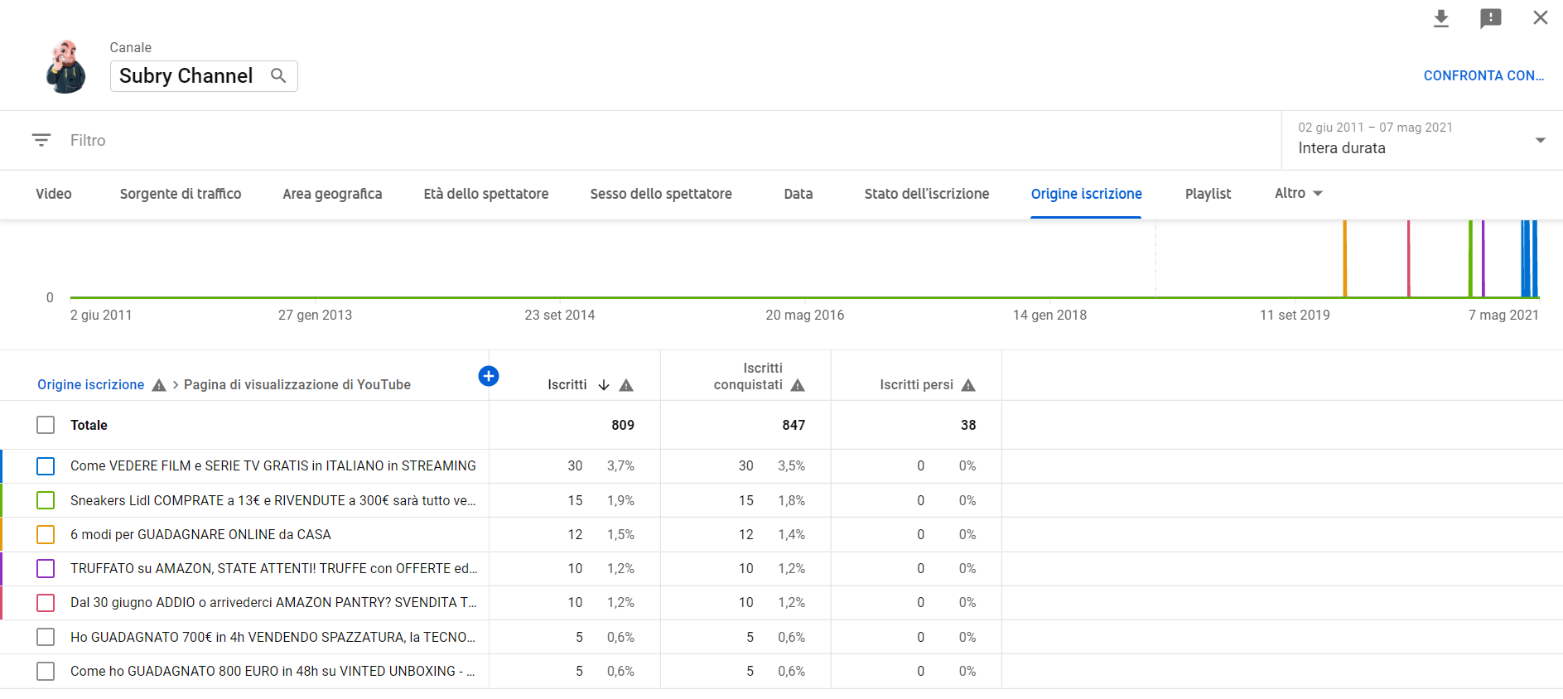Click warning triangle next to Origine iscrizione

[x=159, y=385]
